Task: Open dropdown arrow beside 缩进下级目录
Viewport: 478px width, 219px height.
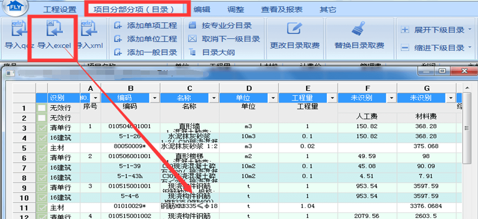Action: 469,48
